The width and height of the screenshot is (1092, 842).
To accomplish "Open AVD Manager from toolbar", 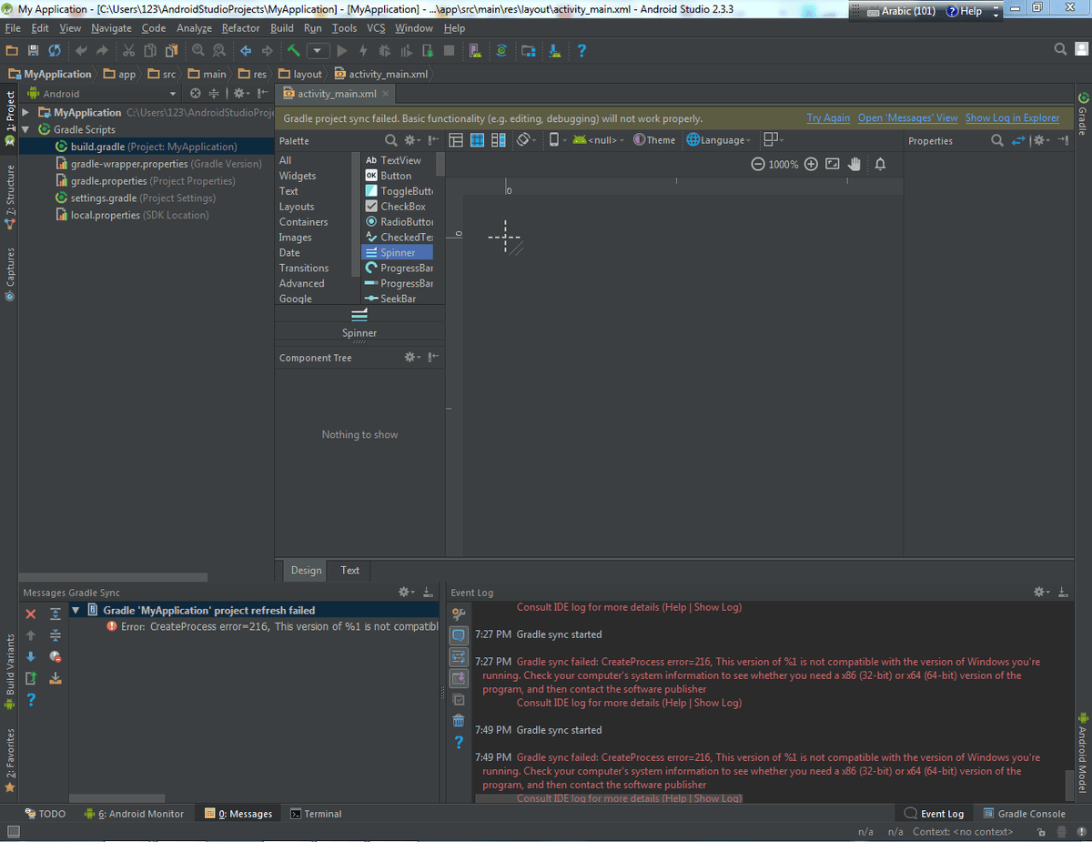I will pos(474,51).
